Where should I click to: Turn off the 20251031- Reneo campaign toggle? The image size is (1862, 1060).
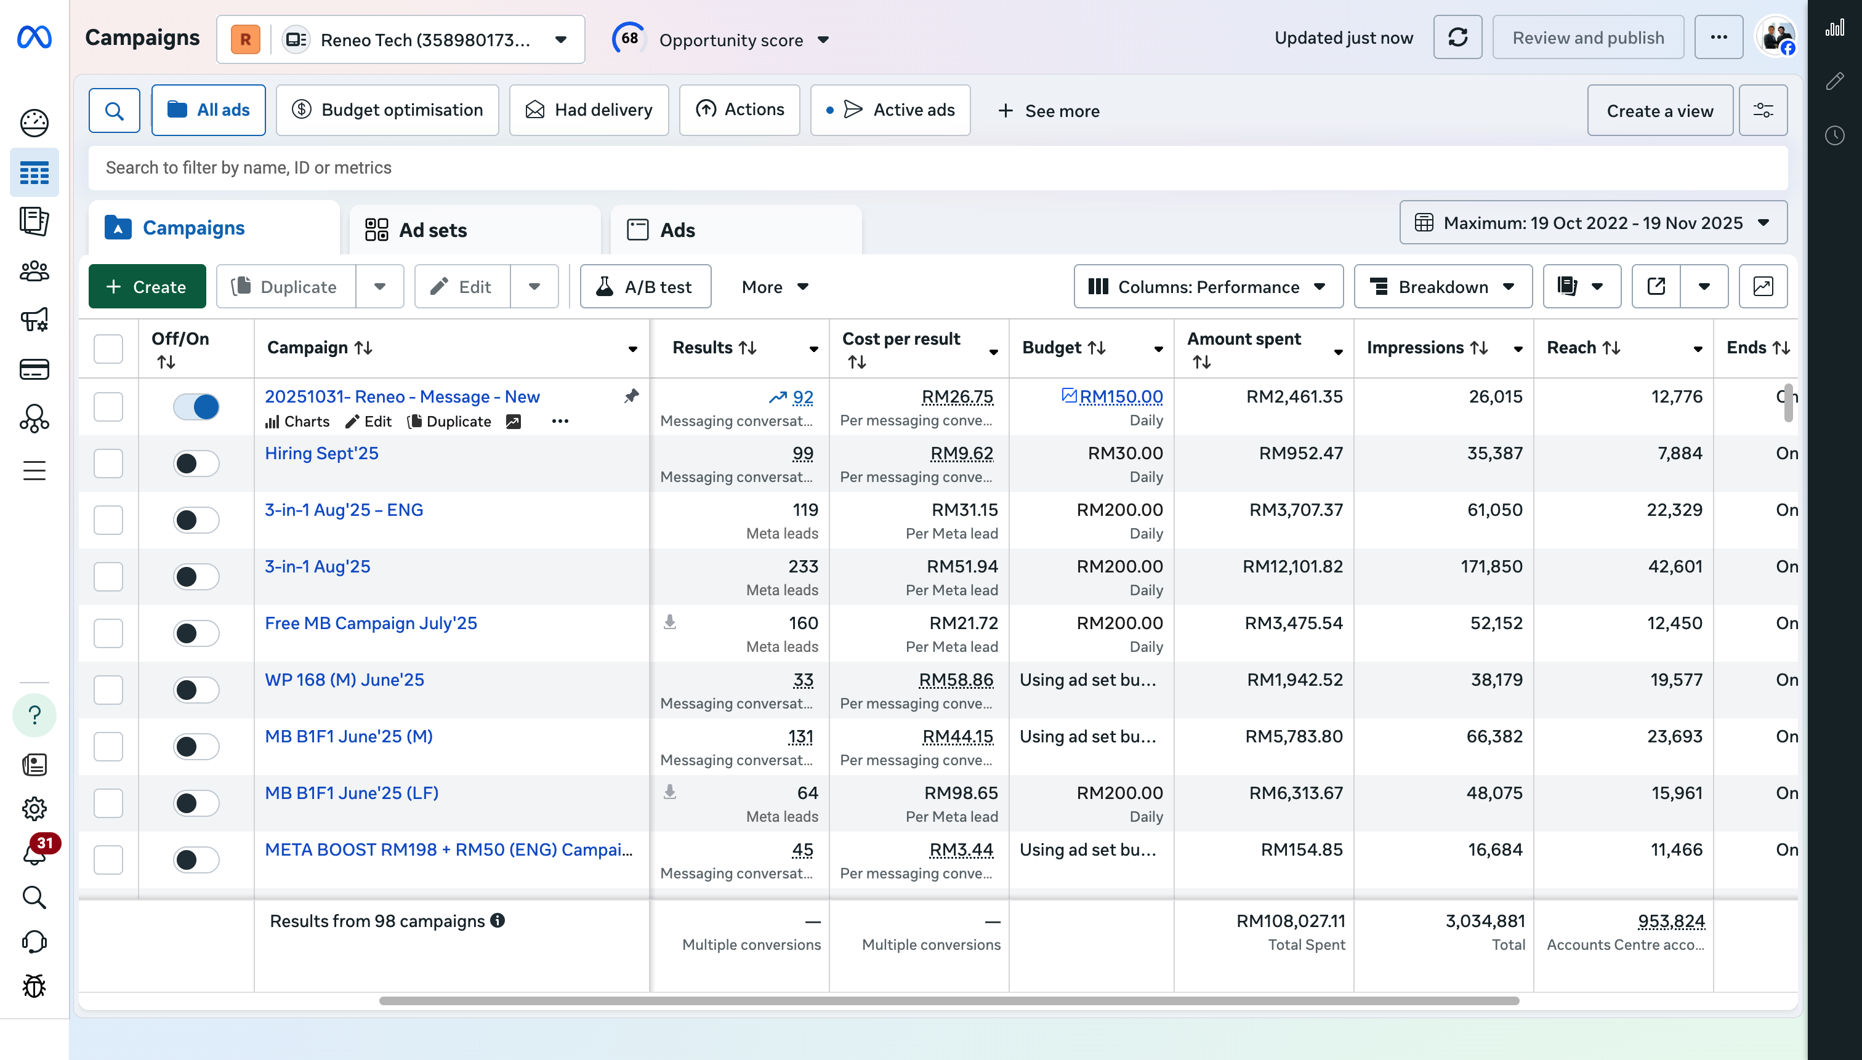[196, 406]
